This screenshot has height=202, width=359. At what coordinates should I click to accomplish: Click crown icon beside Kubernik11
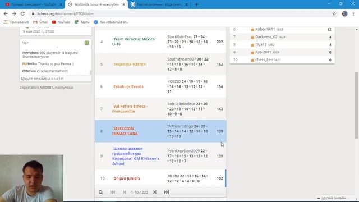[252, 30]
